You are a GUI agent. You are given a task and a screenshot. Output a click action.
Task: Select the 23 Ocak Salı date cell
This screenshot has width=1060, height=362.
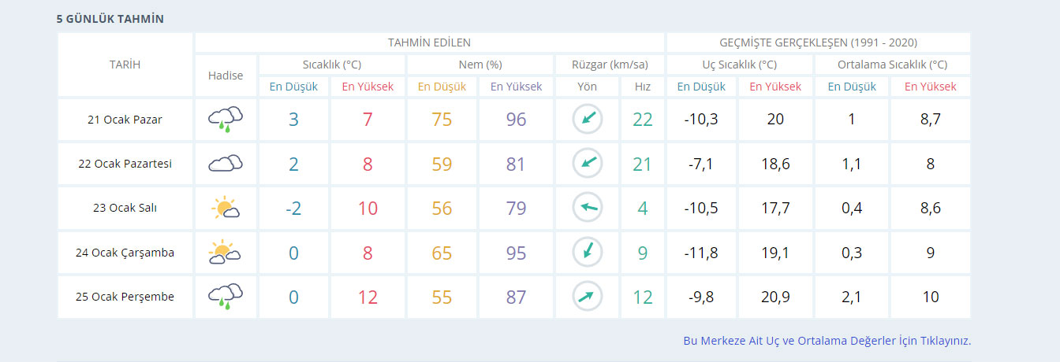pos(125,209)
